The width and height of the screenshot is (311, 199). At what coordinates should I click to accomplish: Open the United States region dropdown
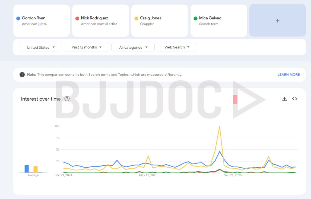[x=40, y=47]
